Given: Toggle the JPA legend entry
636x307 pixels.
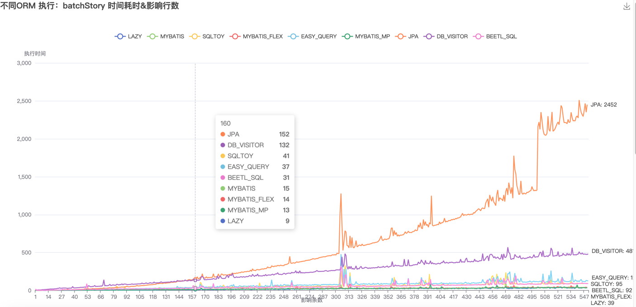Looking at the screenshot, I should coord(407,36).
